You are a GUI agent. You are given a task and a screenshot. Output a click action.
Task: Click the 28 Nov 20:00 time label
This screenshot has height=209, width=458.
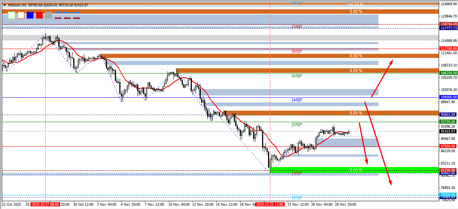pyautogui.click(x=346, y=205)
